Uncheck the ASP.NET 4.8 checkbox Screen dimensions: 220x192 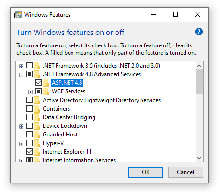coord(38,83)
